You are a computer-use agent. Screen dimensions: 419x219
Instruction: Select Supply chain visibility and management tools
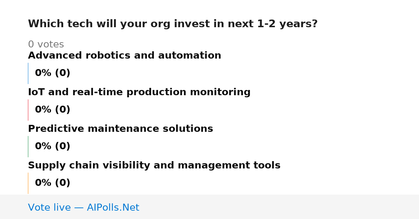(154, 166)
